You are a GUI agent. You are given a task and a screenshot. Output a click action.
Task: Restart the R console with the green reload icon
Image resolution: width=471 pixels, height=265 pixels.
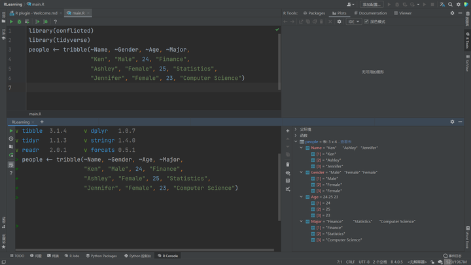point(11,155)
